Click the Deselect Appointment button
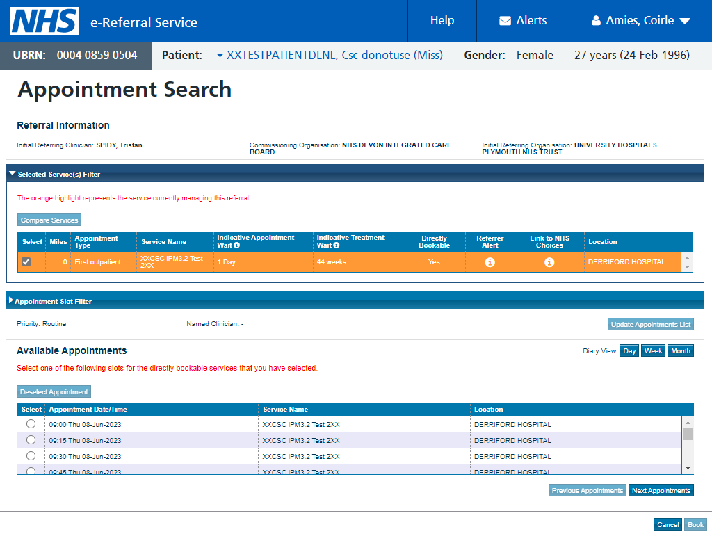The height and width of the screenshot is (534, 712). pos(54,391)
